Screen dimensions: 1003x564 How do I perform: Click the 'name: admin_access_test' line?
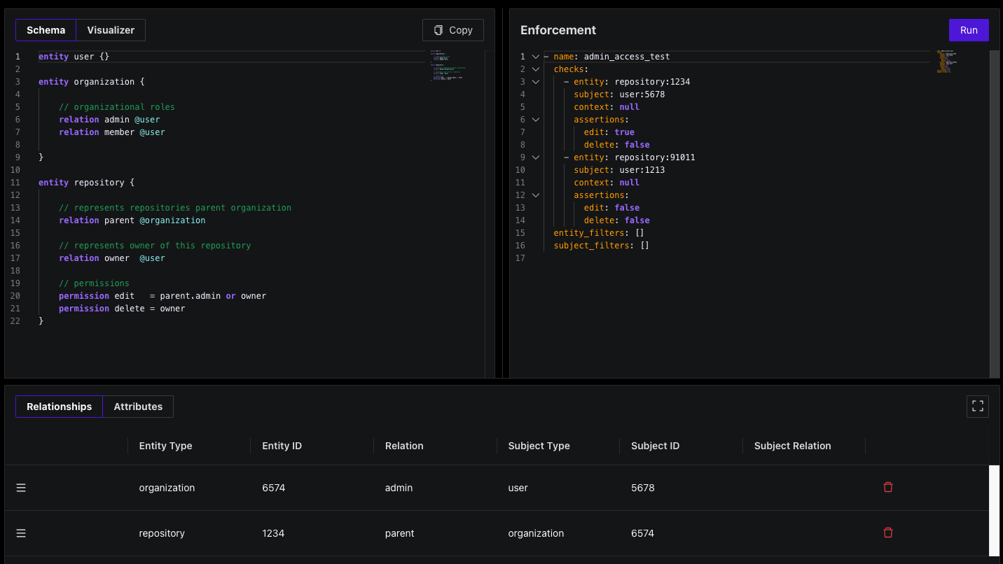coord(611,57)
